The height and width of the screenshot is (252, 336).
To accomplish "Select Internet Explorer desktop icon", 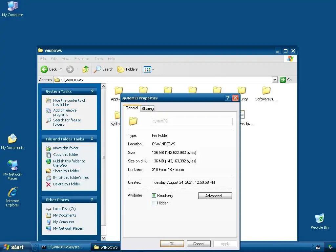I will (12, 197).
